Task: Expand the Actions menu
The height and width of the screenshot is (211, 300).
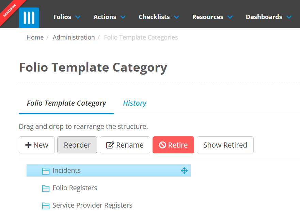Action: pos(109,17)
